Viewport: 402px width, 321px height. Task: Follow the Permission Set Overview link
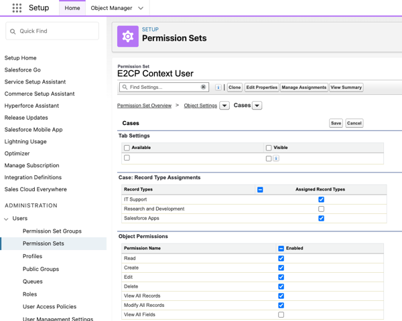[144, 106]
